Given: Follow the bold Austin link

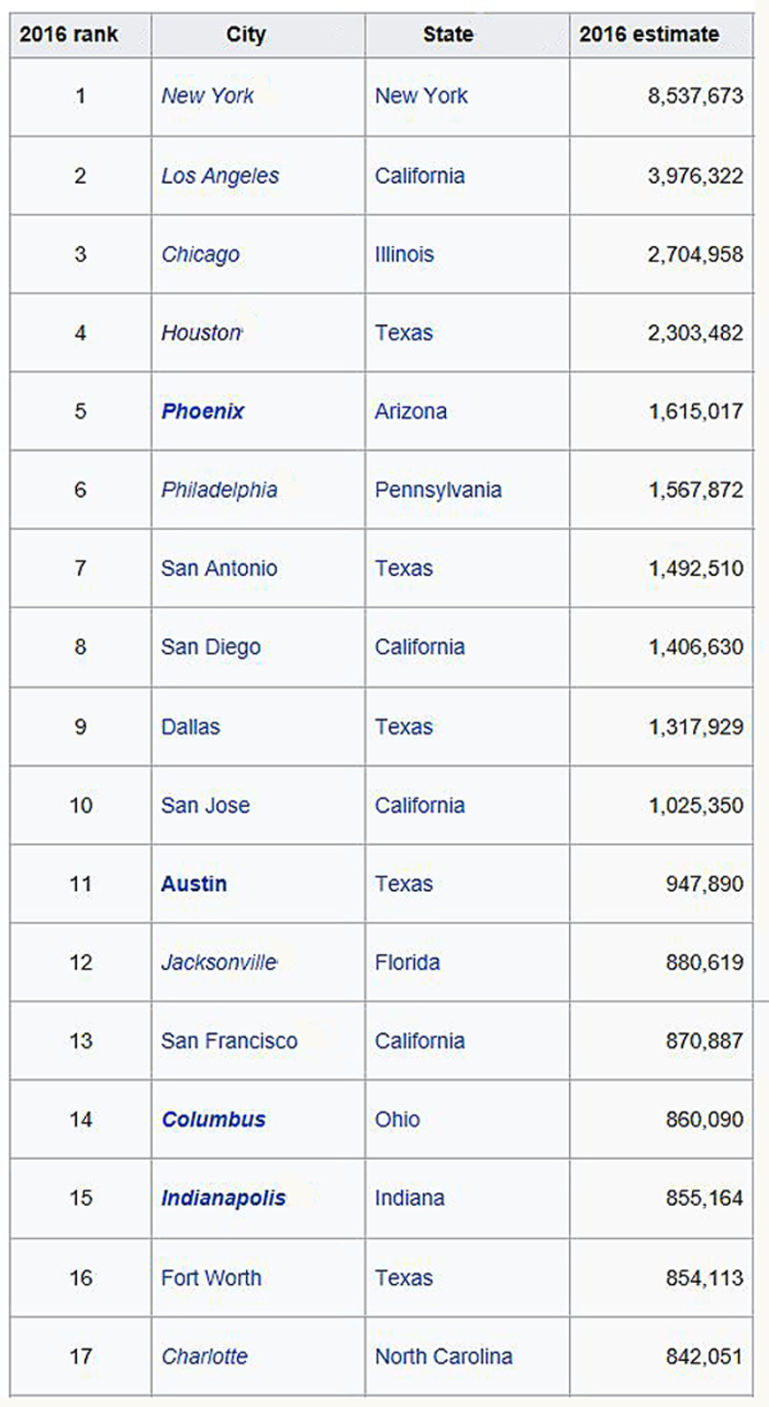Looking at the screenshot, I should coord(194,884).
